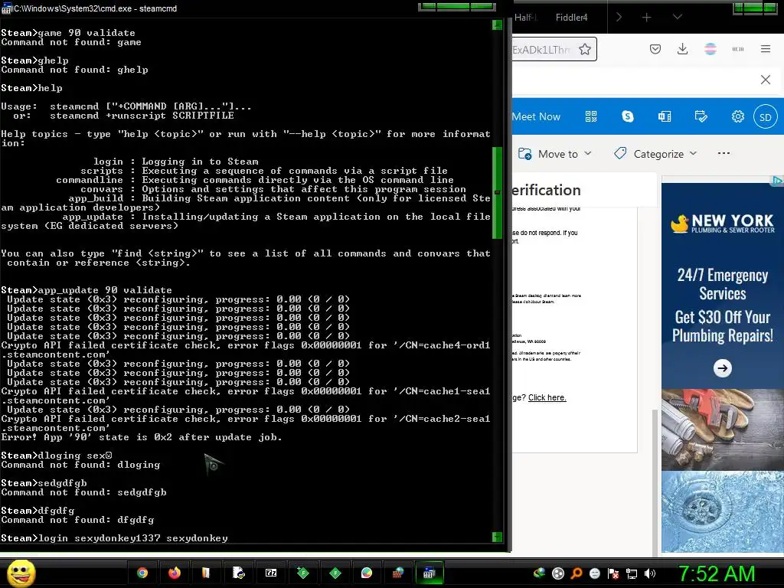The width and height of the screenshot is (784, 588).
Task: Follow the Click here link in email
Action: click(547, 397)
